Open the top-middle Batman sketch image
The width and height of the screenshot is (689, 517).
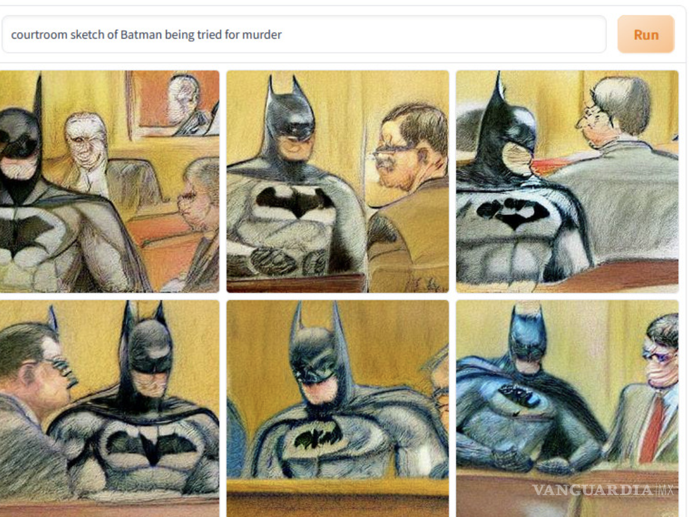[x=338, y=181]
